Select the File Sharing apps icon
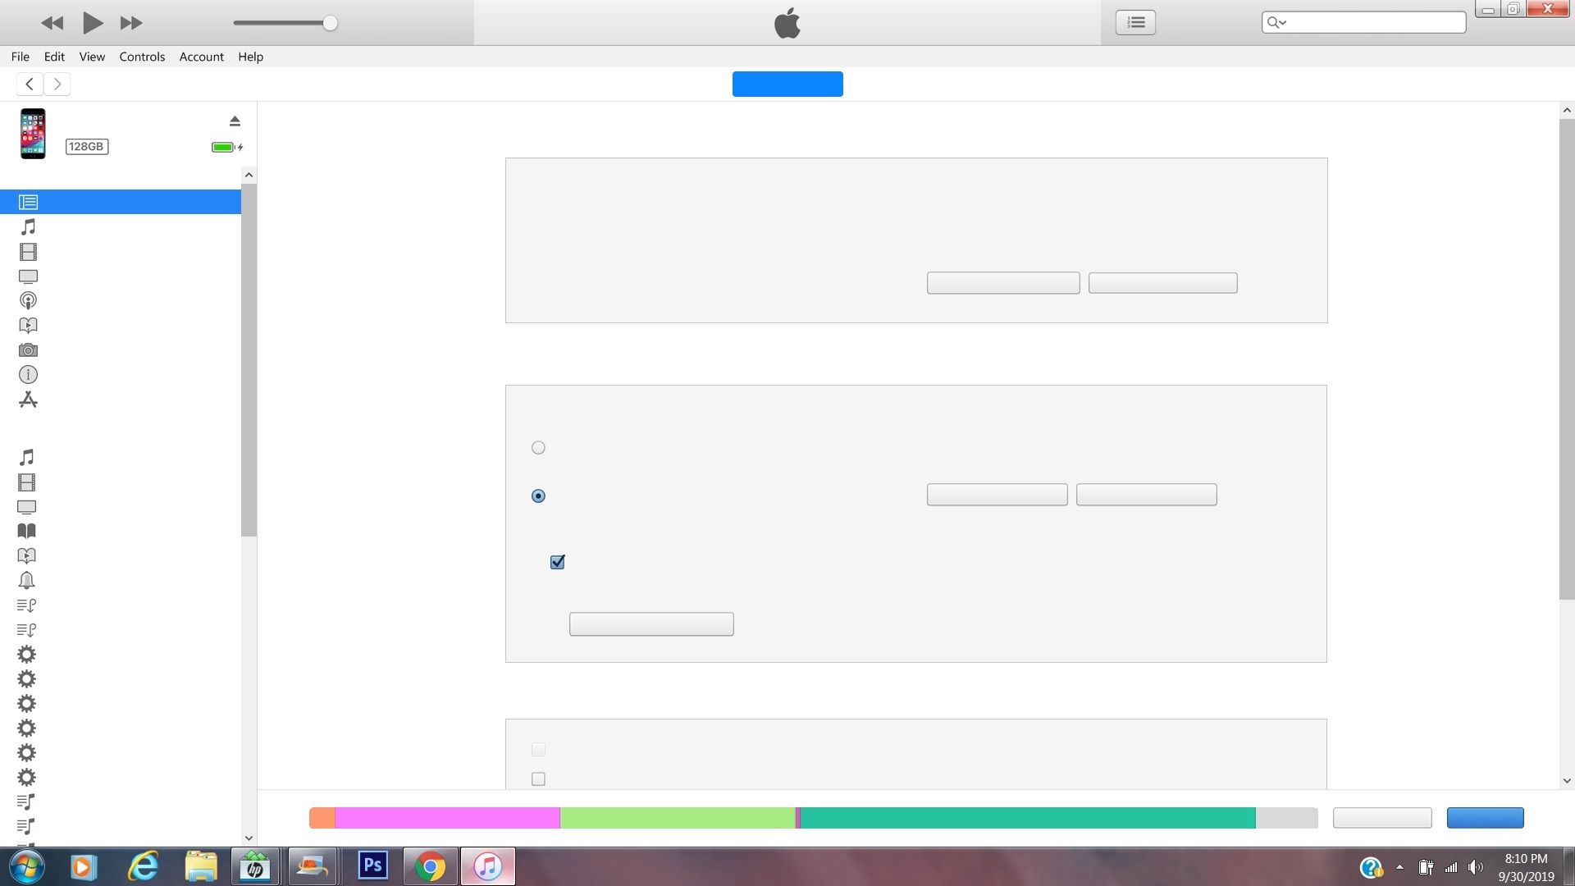Viewport: 1575px width, 886px height. coord(28,400)
